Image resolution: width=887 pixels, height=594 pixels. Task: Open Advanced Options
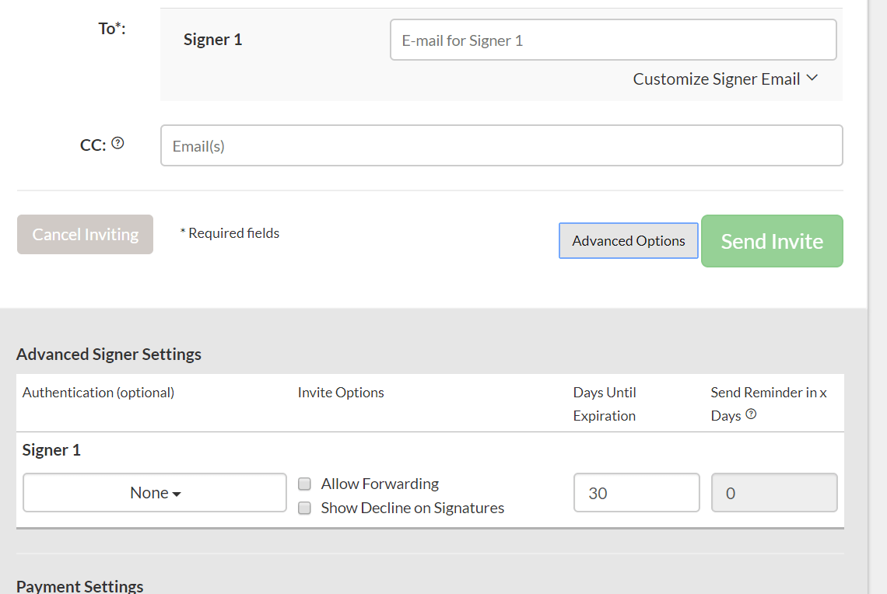point(628,241)
